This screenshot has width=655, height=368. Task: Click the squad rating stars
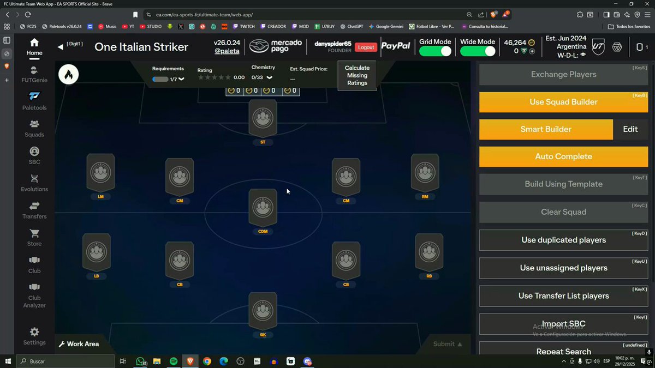pyautogui.click(x=214, y=77)
